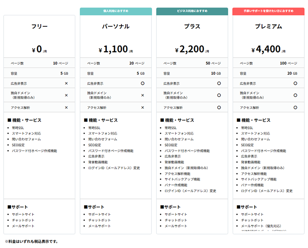308x248 pixels.
Task: Click the ¥4,400/月 price
Action: tap(269, 49)
